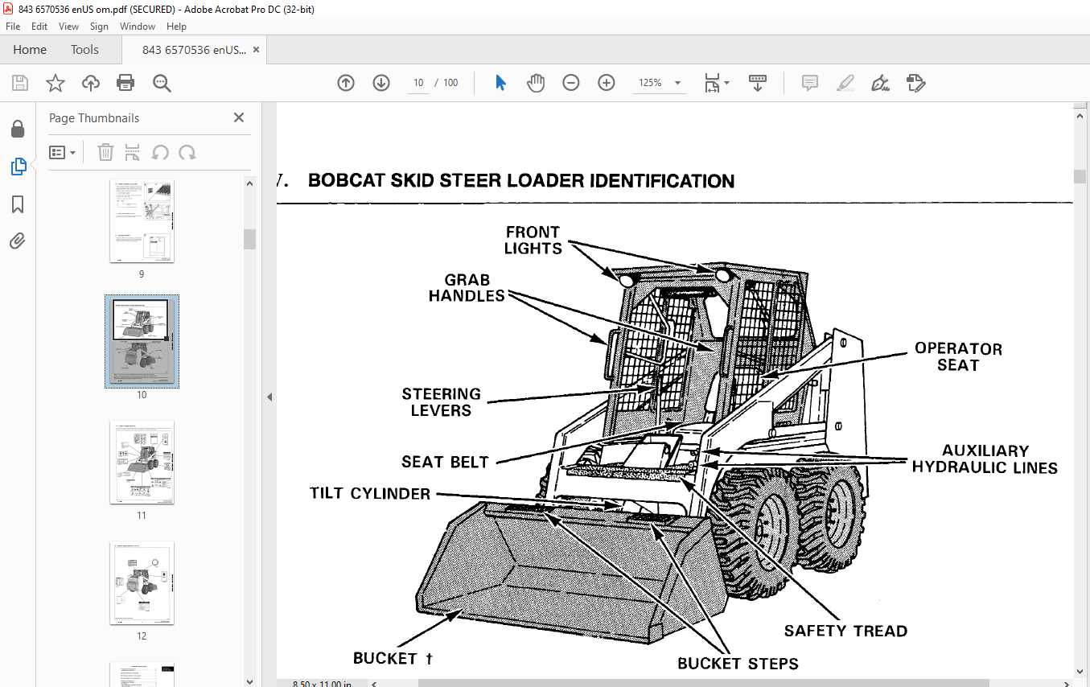Print the document
This screenshot has width=1090, height=687.
coord(125,83)
